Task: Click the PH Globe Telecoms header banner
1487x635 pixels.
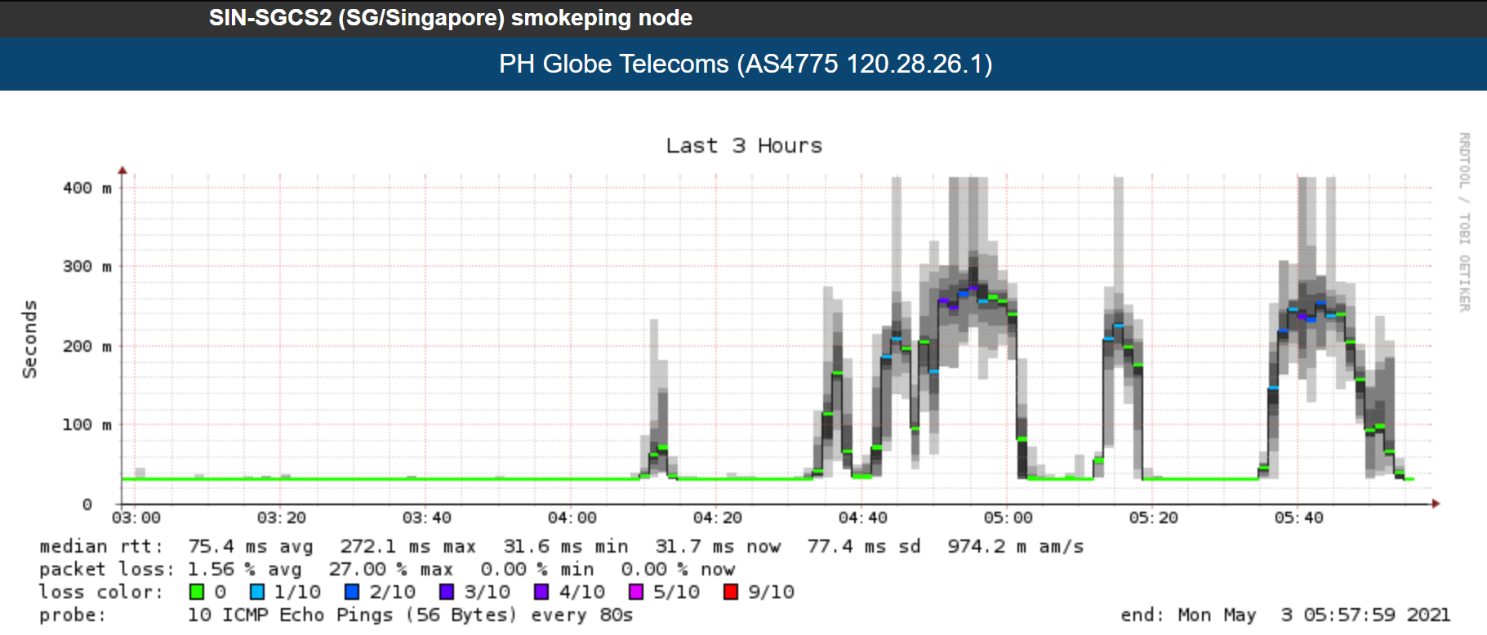Action: (x=745, y=64)
